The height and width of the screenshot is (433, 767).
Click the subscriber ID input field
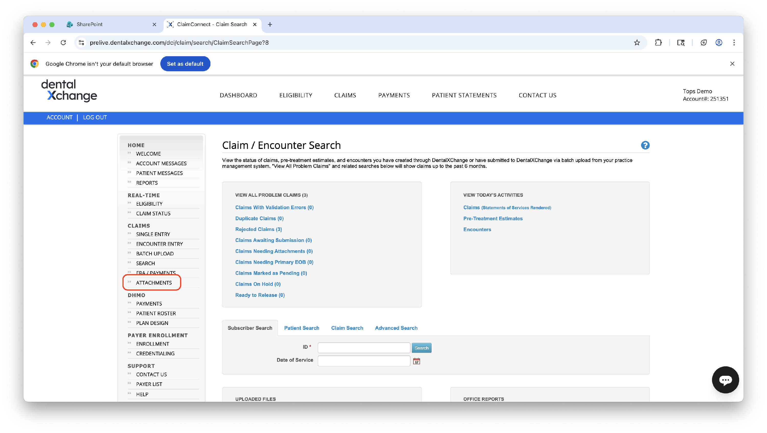click(x=364, y=348)
